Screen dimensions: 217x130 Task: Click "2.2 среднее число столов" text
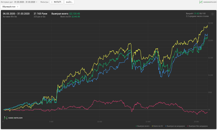(x=197, y=16)
